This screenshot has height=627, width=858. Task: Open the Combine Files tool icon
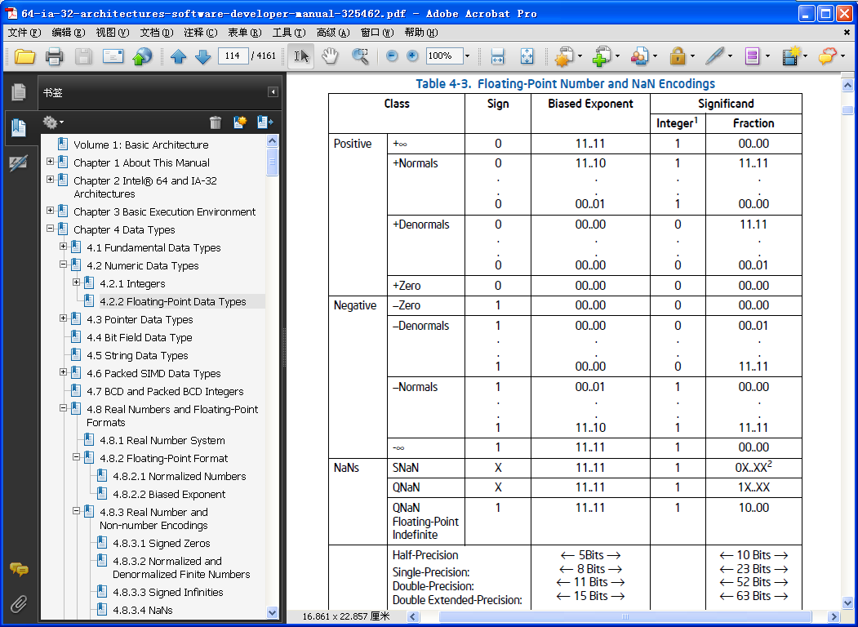coord(602,56)
